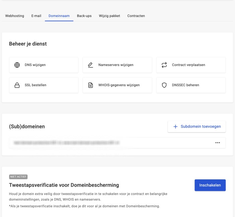The width and height of the screenshot is (235, 217).
Task: Click the swap arrows icon for Contract verplaatsen
Action: [164, 65]
